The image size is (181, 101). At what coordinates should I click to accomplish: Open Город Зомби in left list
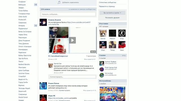click(x=23, y=82)
